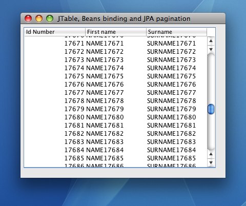This screenshot has width=246, height=206.
Task: Select the id cell 17685
Action: tap(55, 158)
